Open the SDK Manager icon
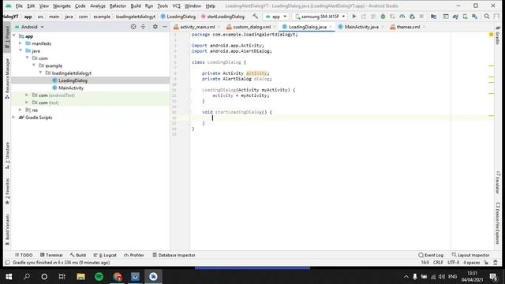The width and height of the screenshot is (505, 284). (474, 16)
